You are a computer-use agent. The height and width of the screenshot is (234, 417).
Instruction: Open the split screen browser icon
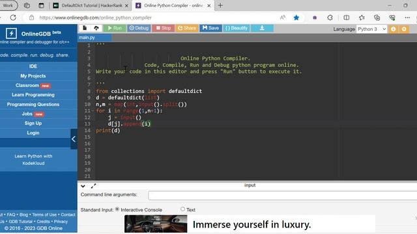(346, 18)
